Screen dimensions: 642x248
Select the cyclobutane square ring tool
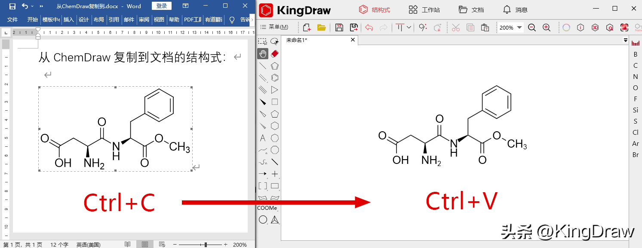pyautogui.click(x=275, y=102)
